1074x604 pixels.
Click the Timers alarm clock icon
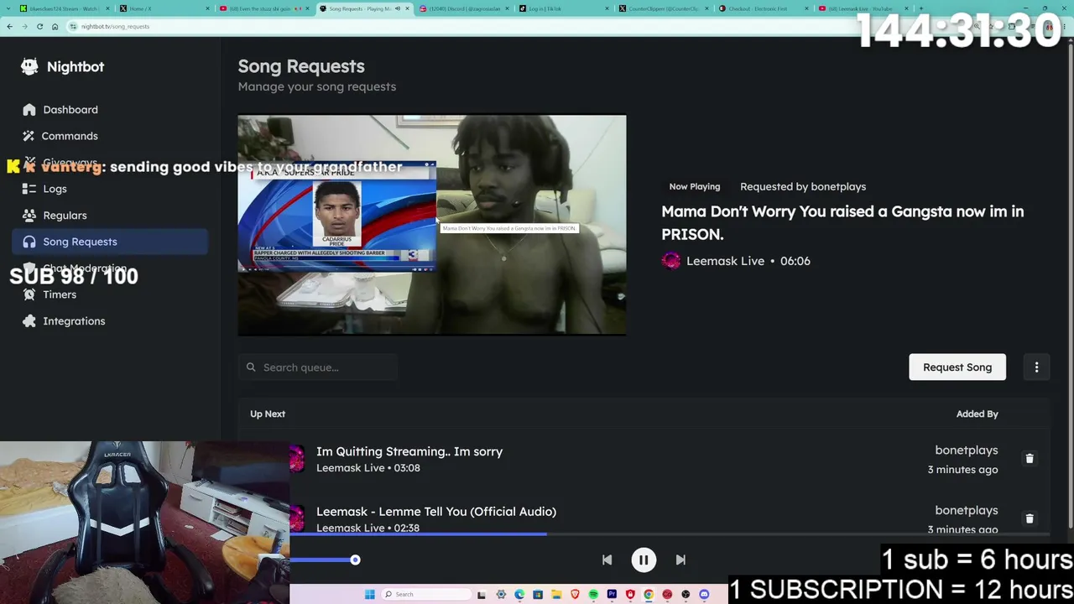[29, 294]
